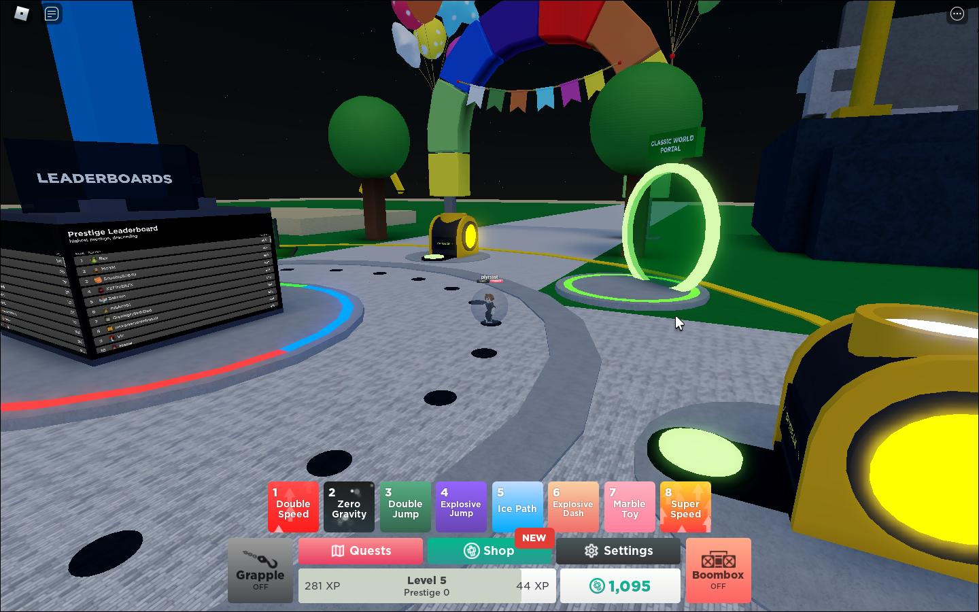The height and width of the screenshot is (612, 979).
Task: Click the Prestige Leaderboard panel
Action: (x=170, y=286)
